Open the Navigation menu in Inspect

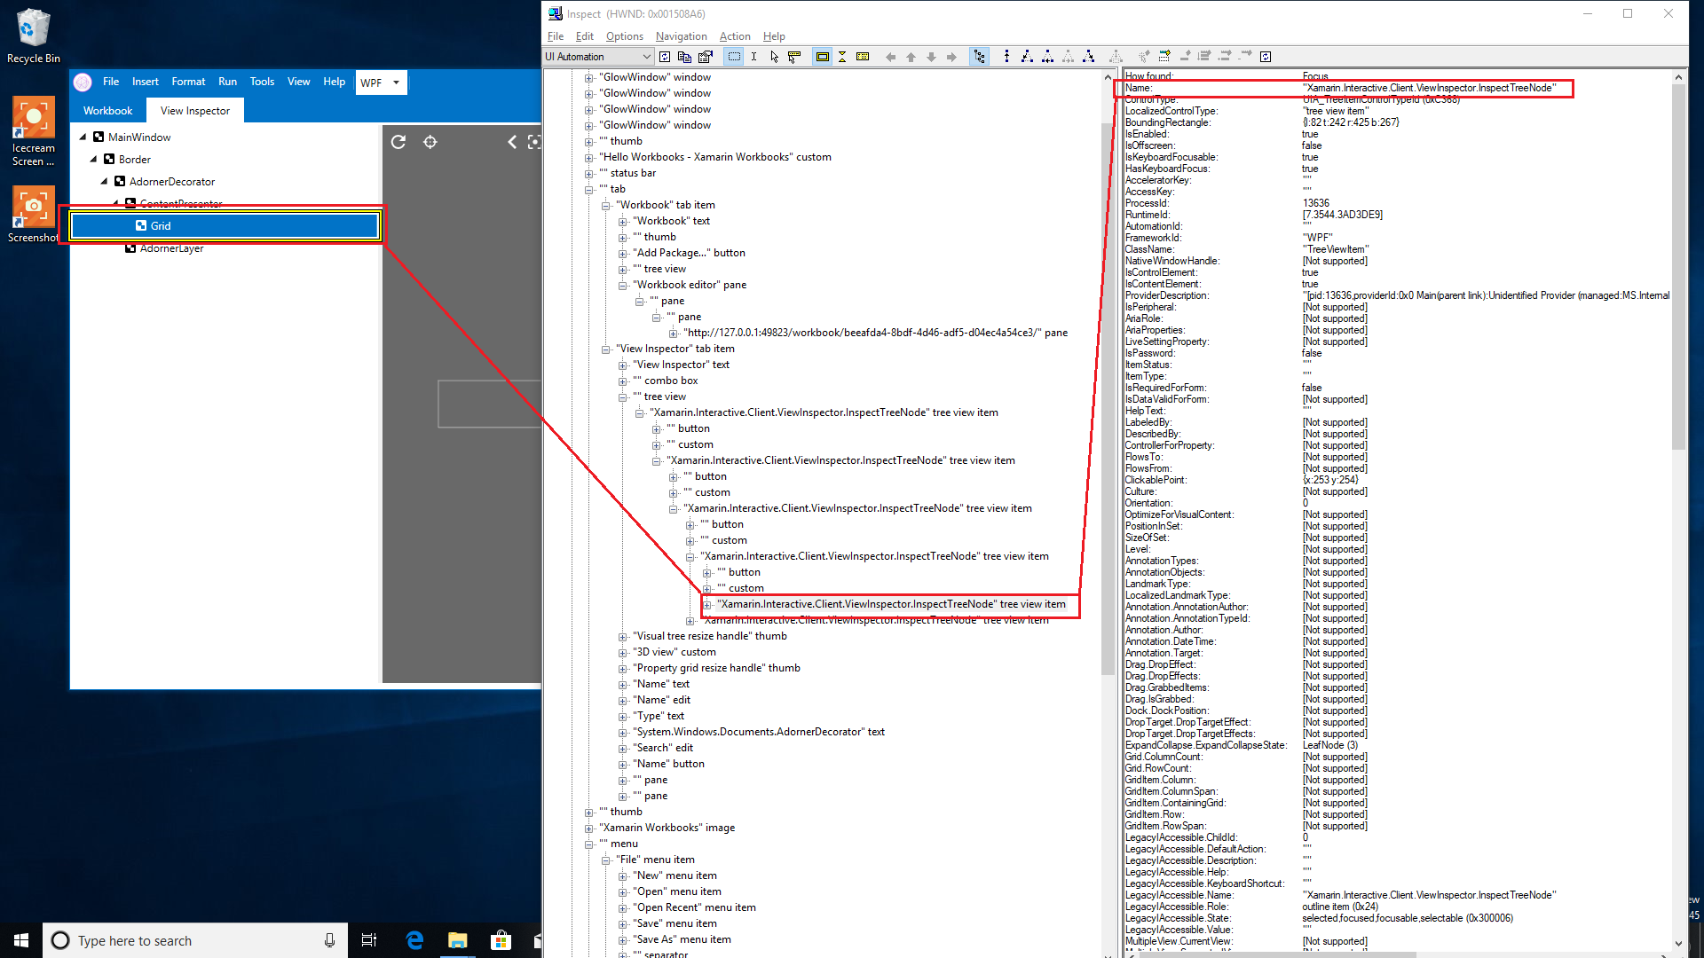point(681,36)
